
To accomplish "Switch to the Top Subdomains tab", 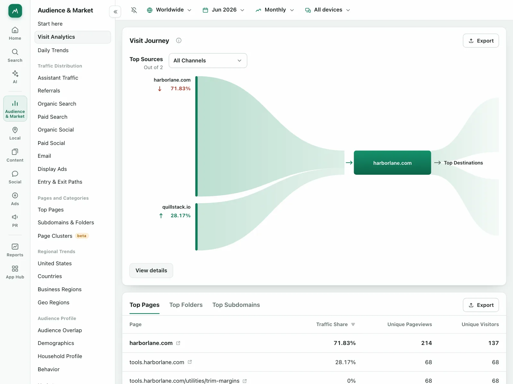I will tap(236, 305).
